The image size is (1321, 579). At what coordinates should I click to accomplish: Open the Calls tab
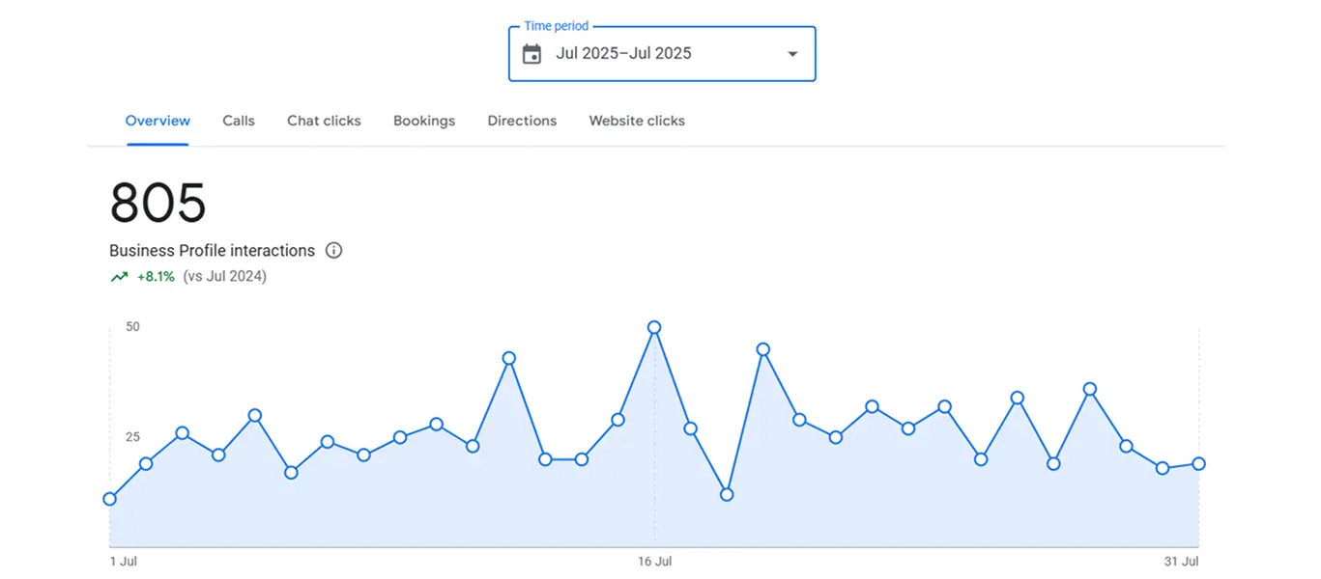[239, 121]
